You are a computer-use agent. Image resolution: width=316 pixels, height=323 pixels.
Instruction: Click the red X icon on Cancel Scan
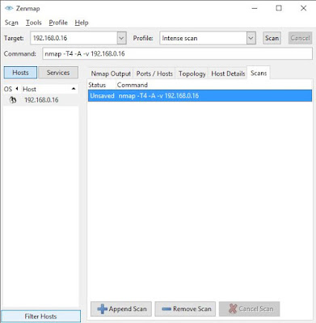tap(233, 308)
